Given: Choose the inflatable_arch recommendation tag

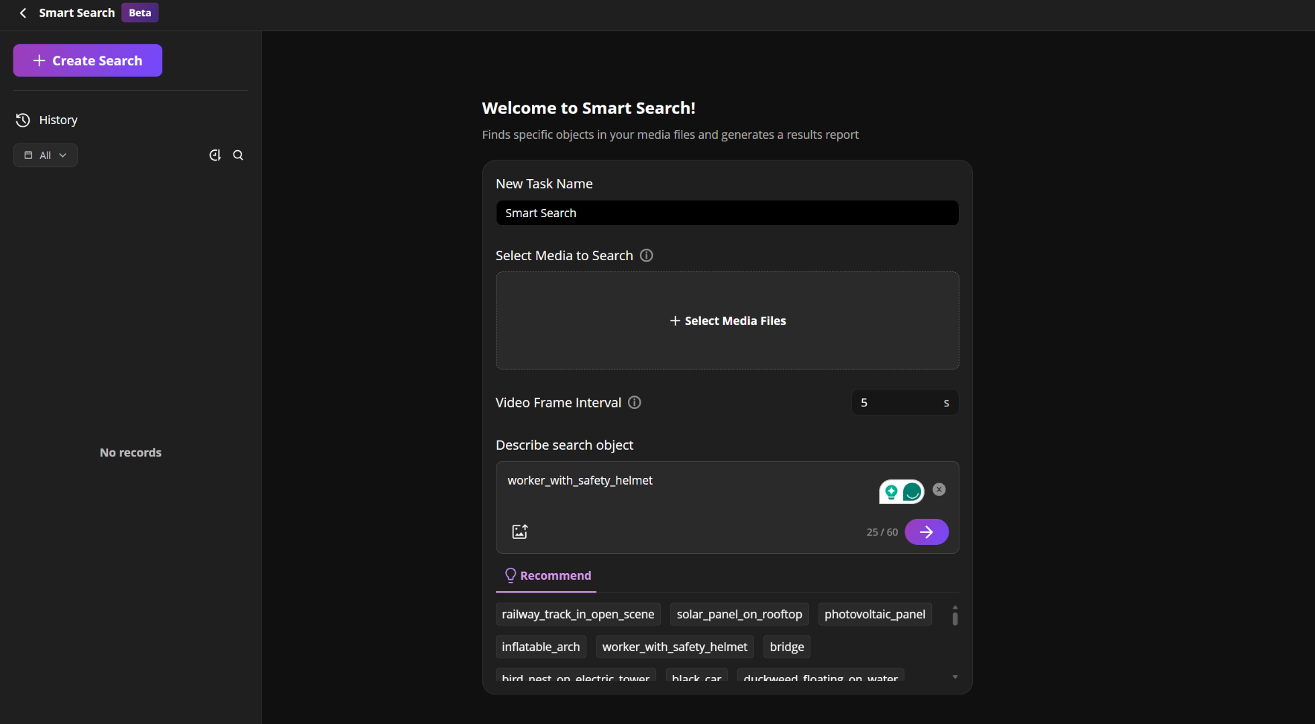Looking at the screenshot, I should pos(541,647).
